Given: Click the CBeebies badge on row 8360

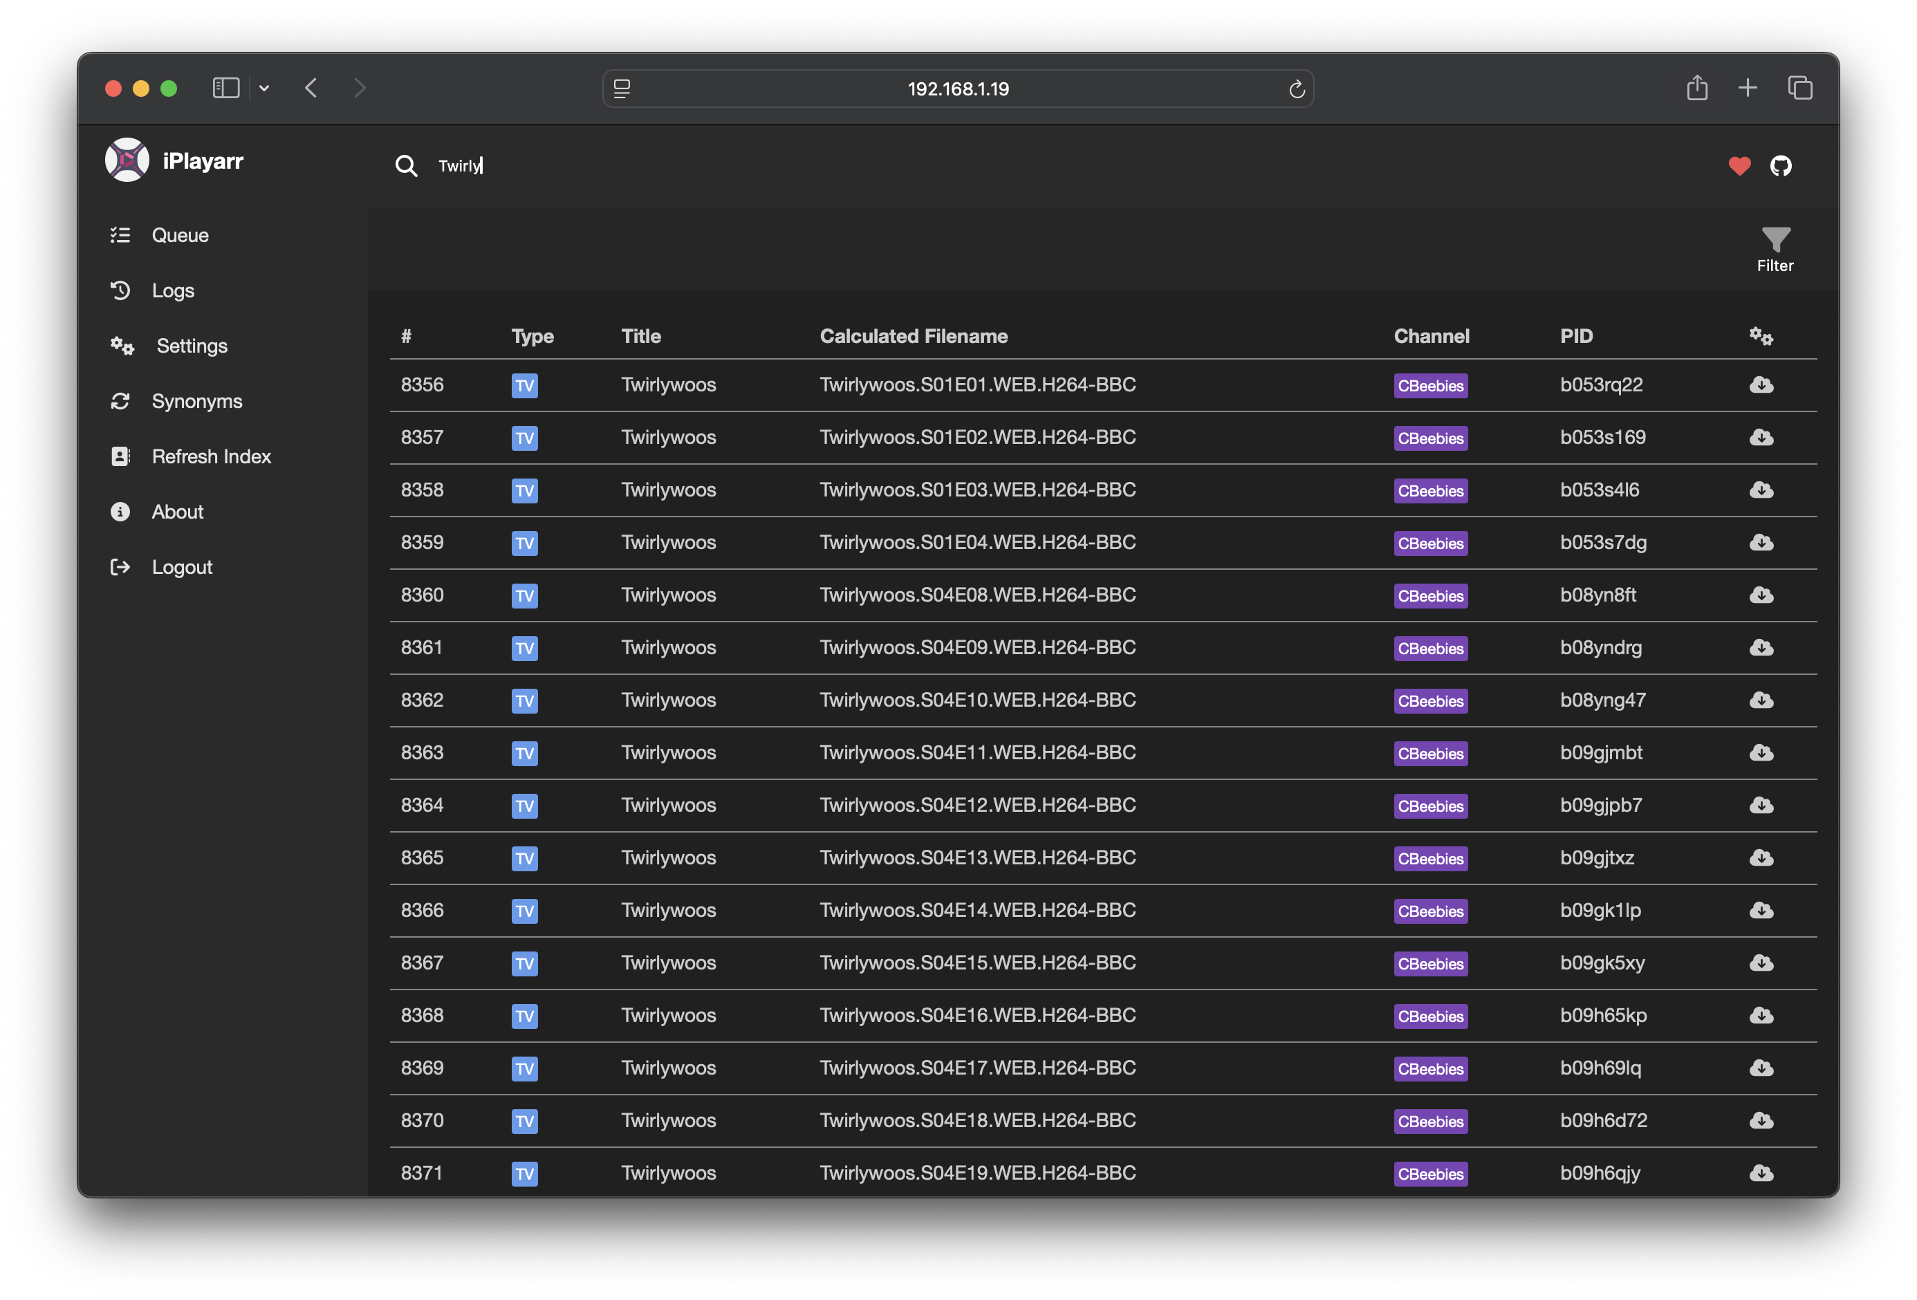Looking at the screenshot, I should pyautogui.click(x=1429, y=595).
